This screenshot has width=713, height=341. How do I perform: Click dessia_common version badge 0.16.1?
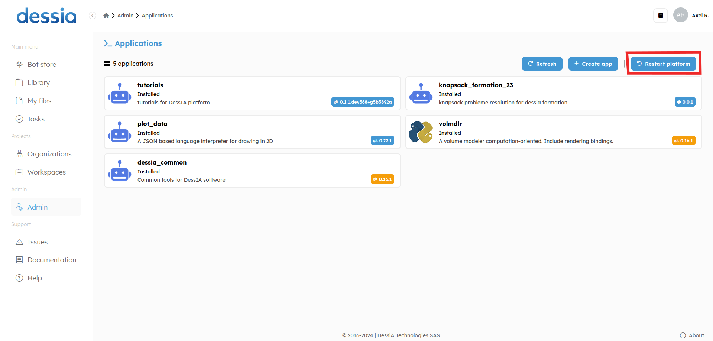coord(382,179)
